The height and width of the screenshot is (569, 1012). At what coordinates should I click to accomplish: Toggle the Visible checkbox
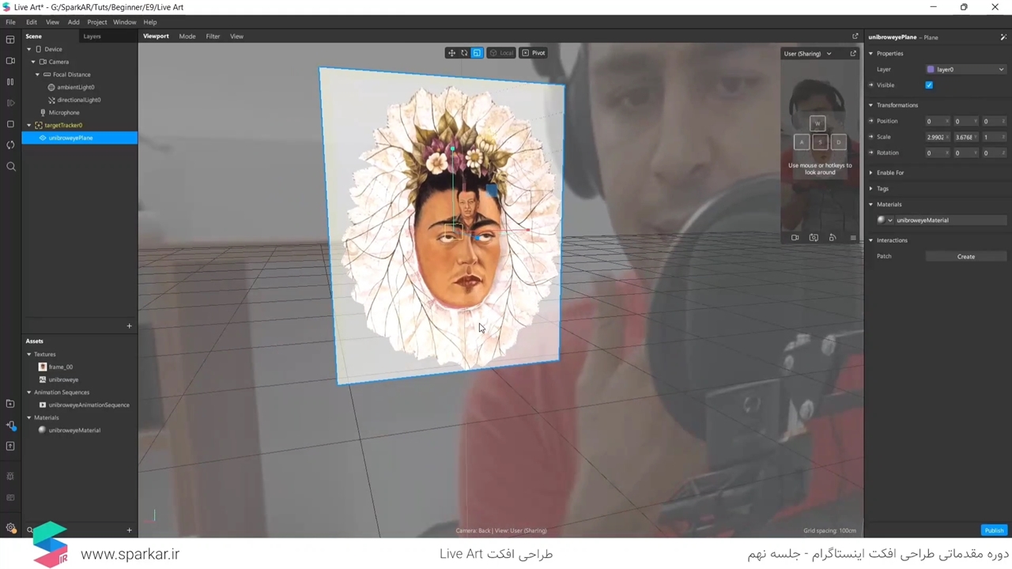tap(929, 85)
